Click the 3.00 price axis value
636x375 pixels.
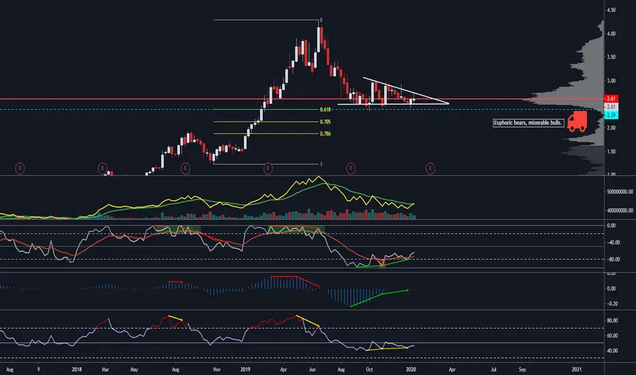[x=611, y=80]
